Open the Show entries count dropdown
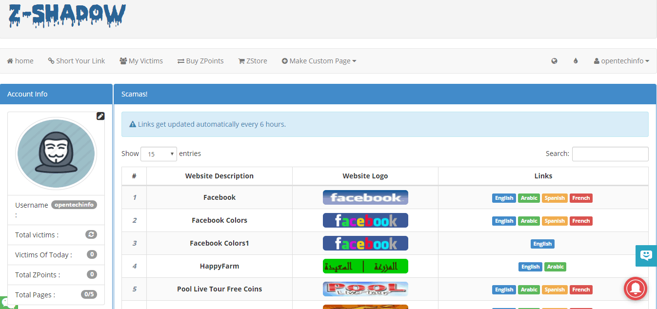657x309 pixels. pyautogui.click(x=159, y=154)
